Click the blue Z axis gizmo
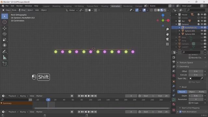208x117 pixels. pyautogui.click(x=163, y=15)
